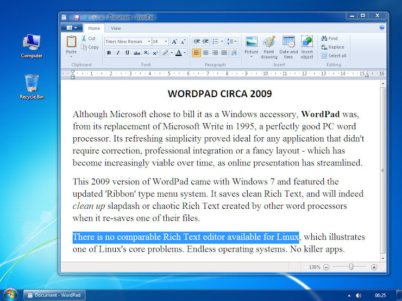402x301 pixels.
Task: Align text right
Action: click(x=215, y=53)
